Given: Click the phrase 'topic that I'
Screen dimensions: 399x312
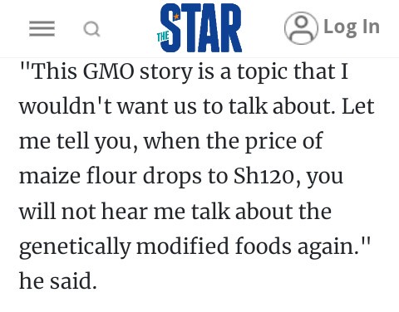Looking at the screenshot, I should (x=293, y=72).
